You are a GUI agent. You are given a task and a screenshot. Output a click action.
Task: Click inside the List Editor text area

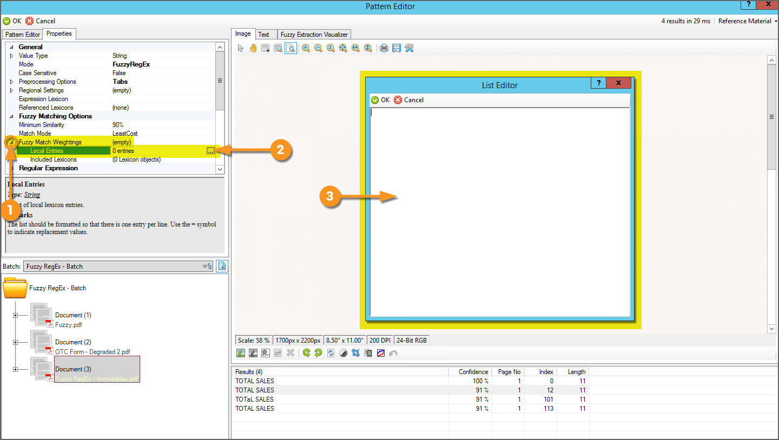click(x=500, y=212)
